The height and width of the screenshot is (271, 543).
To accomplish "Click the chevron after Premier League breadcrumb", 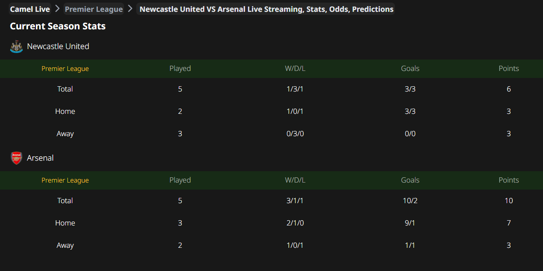I will (130, 9).
